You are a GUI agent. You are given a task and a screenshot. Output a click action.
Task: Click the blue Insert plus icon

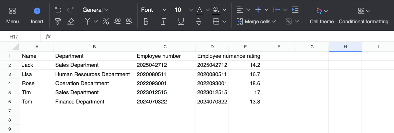(37, 11)
